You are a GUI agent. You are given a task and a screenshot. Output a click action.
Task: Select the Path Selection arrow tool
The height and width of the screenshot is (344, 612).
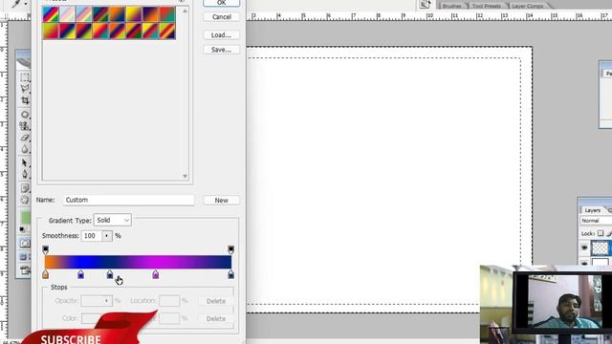click(x=25, y=162)
